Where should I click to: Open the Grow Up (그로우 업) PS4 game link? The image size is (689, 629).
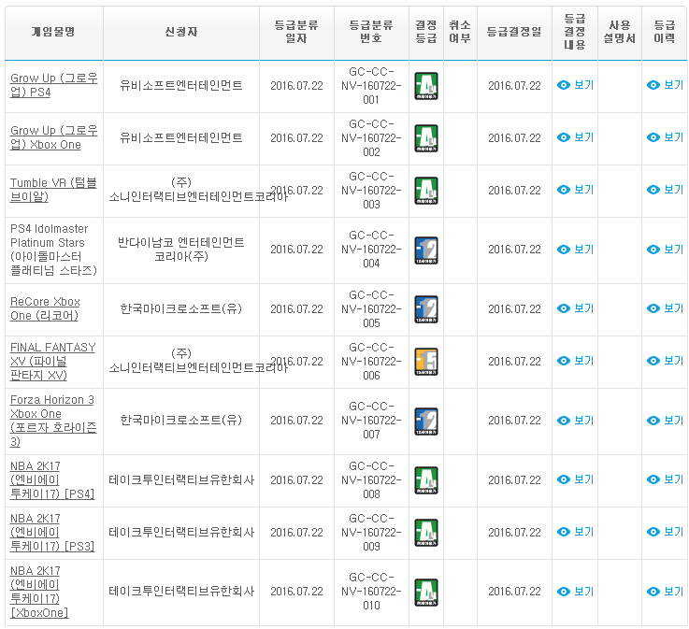(x=53, y=85)
